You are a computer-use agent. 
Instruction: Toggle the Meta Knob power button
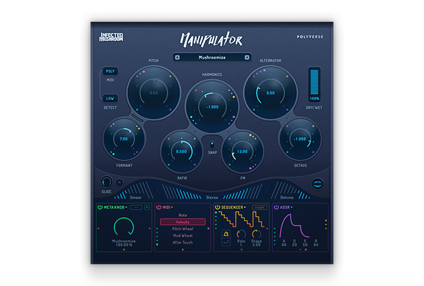100,207
